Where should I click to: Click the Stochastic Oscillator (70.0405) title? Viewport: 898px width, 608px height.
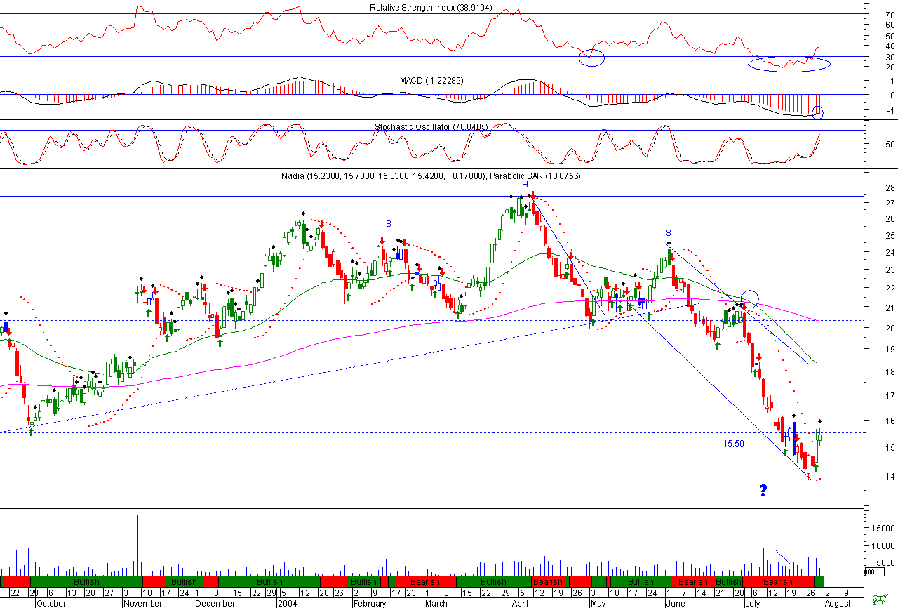[431, 127]
